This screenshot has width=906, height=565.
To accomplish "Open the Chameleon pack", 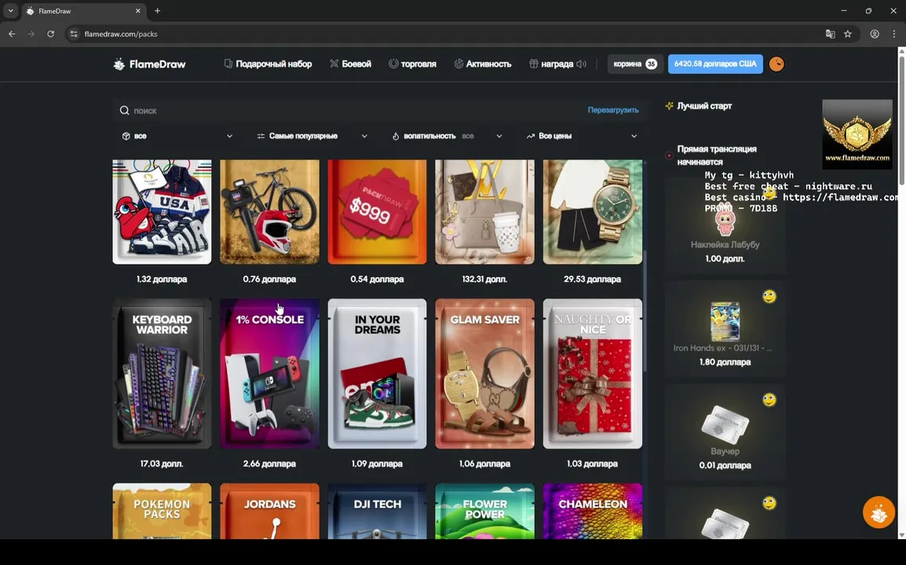I will [592, 512].
